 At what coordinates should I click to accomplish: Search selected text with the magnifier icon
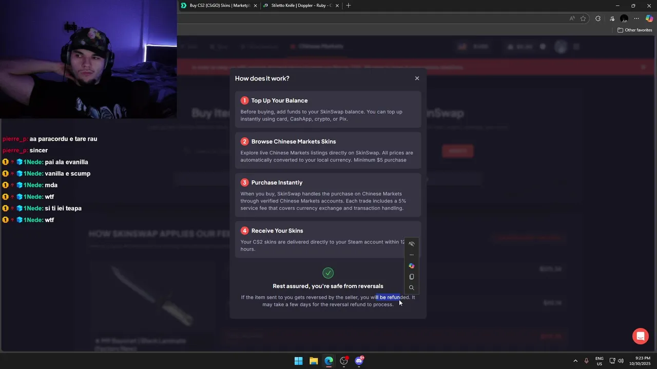[x=411, y=288]
